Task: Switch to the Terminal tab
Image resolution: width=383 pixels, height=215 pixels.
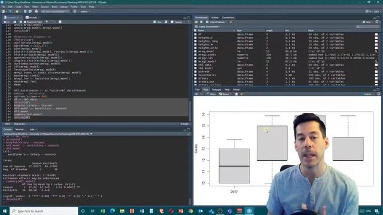Action: click(19, 130)
